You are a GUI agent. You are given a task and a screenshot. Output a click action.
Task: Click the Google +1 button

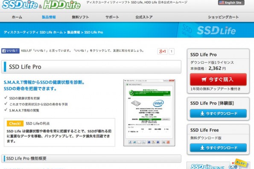coord(162,52)
